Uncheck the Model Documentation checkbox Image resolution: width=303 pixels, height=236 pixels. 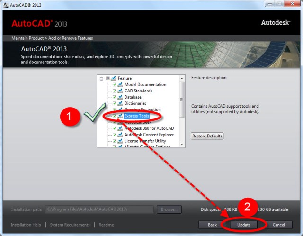[x=115, y=85]
